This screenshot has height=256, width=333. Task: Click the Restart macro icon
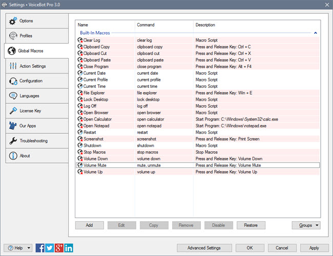(x=80, y=132)
